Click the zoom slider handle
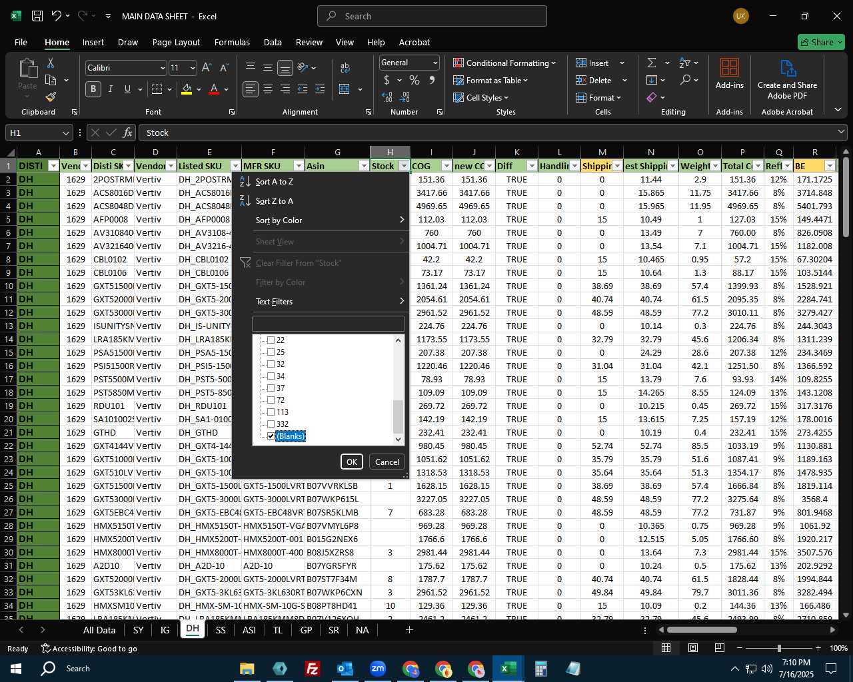853x682 pixels. coord(779,648)
